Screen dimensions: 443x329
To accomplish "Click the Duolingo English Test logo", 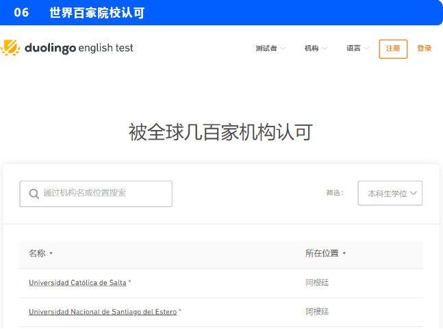I will [x=67, y=48].
